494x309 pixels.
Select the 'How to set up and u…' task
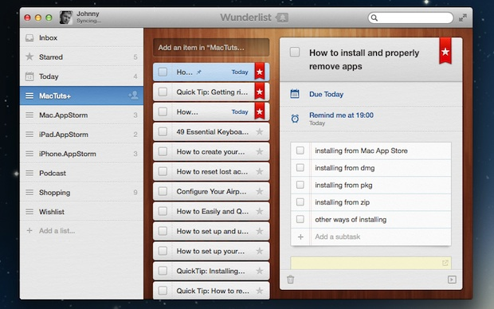coord(211,231)
